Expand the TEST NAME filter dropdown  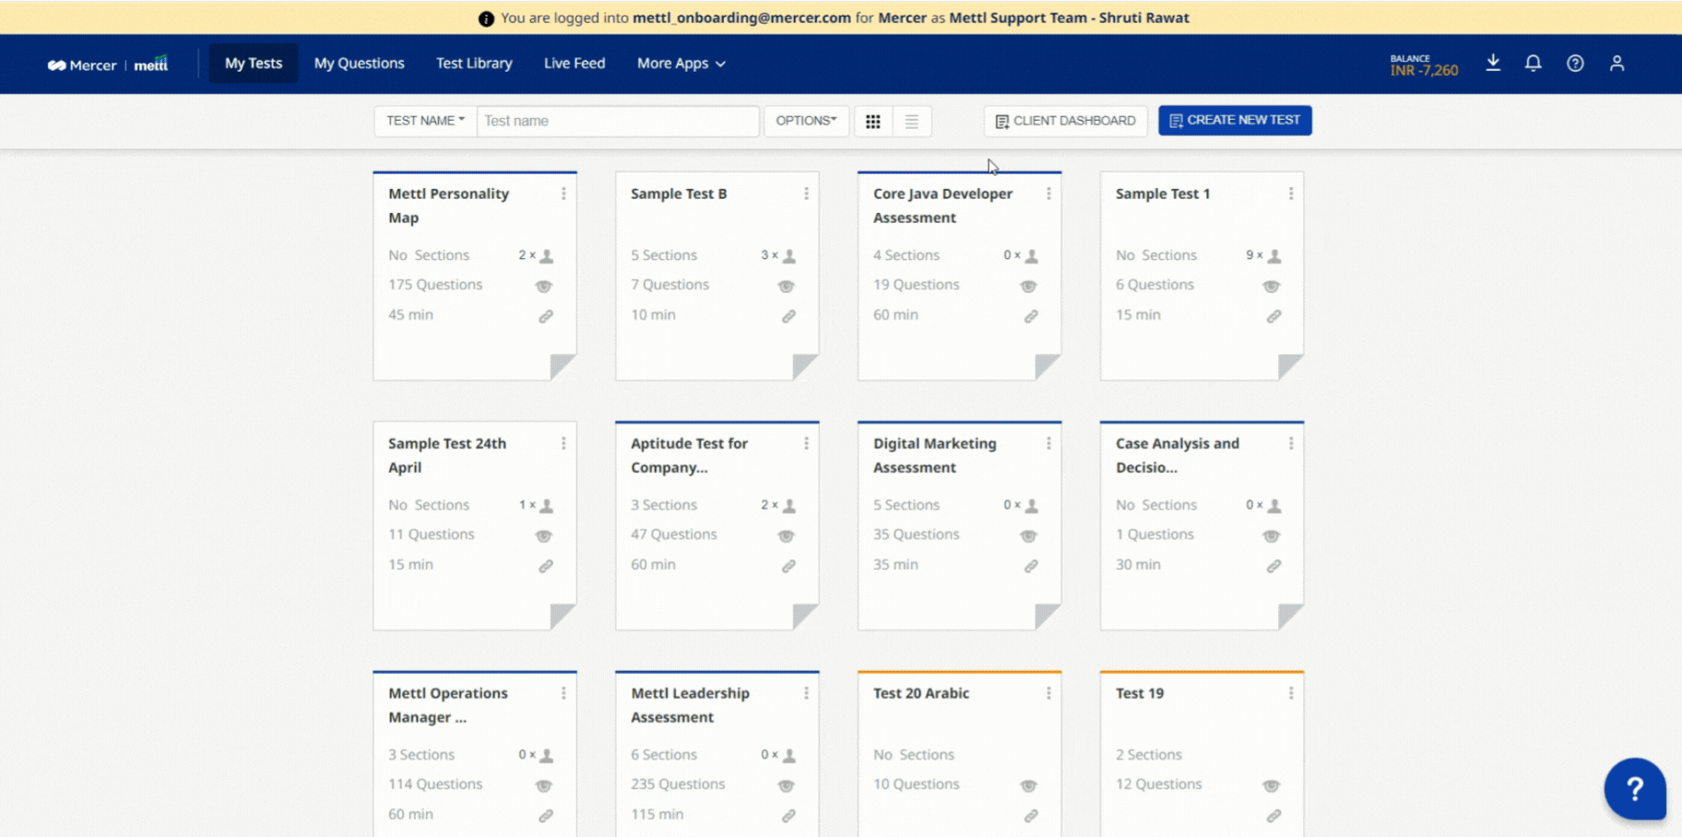(x=425, y=121)
